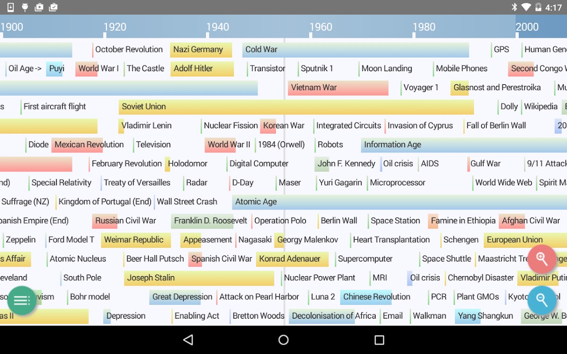
Task: Zoom in with the red magnifier button
Action: point(541,259)
